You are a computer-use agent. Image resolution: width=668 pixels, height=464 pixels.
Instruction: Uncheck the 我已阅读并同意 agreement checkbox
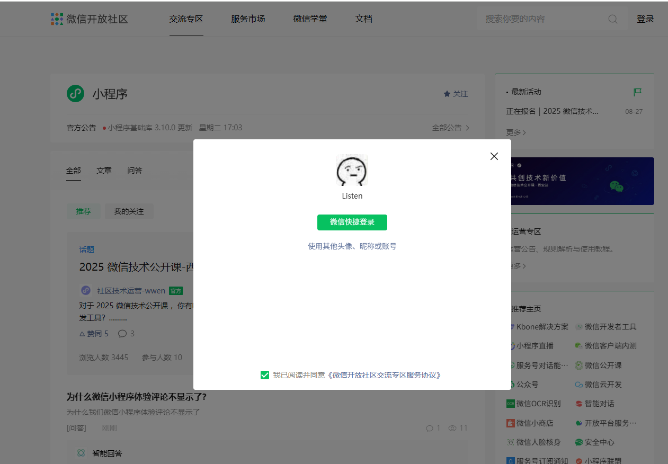[x=265, y=375]
